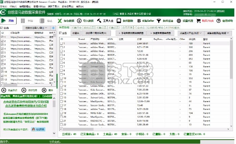236x144 pixels.
Task: Toggle the 全选 checkbox above the data table
Action: (x=61, y=33)
